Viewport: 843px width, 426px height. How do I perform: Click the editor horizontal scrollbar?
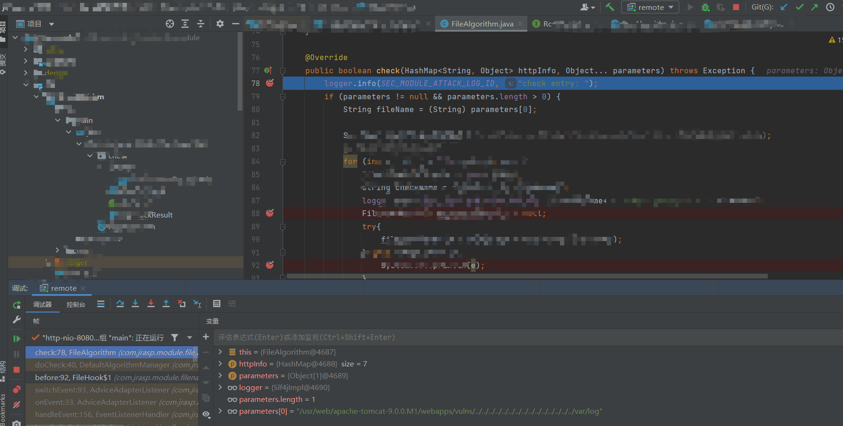pyautogui.click(x=527, y=276)
